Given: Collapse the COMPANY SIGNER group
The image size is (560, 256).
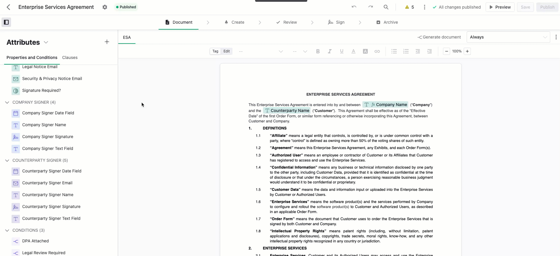Looking at the screenshot, I should (7, 102).
